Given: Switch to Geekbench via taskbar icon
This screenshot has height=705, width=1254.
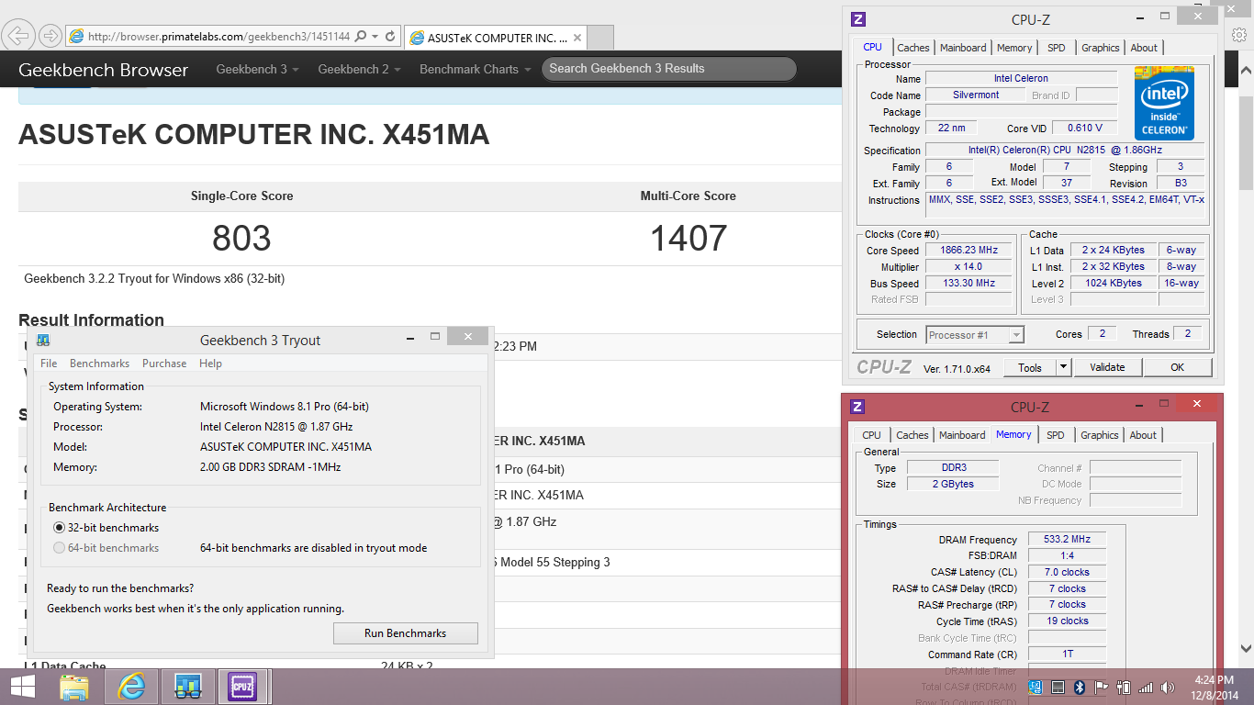Looking at the screenshot, I should pyautogui.click(x=188, y=687).
